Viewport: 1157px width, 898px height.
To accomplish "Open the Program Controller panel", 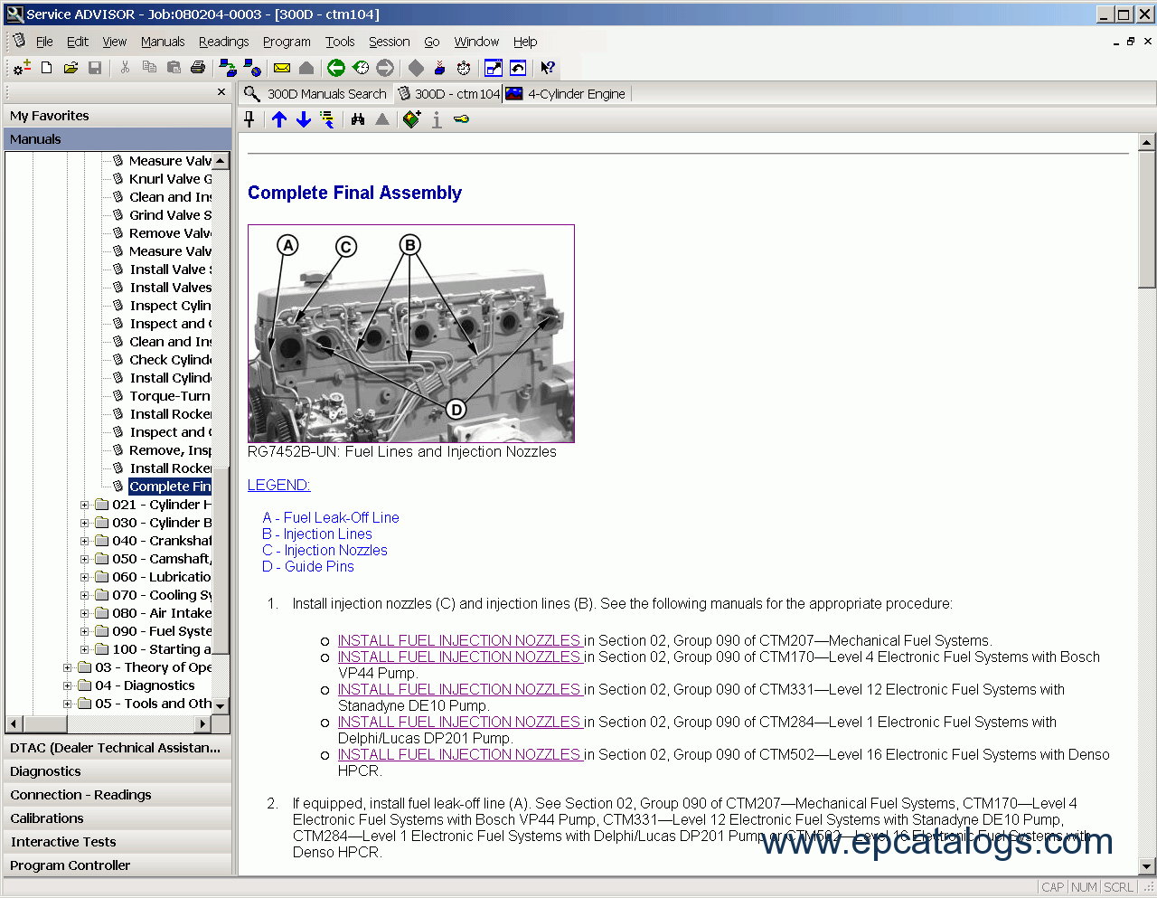I will (x=118, y=865).
